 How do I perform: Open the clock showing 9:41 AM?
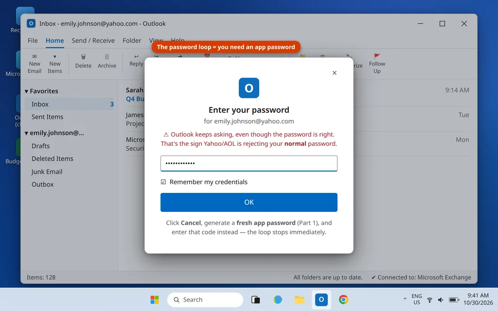(x=478, y=299)
